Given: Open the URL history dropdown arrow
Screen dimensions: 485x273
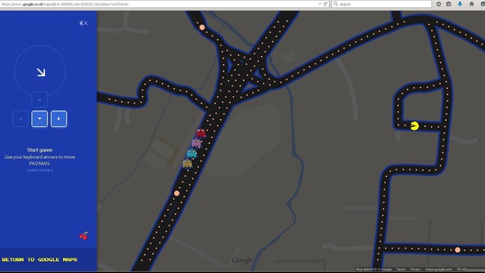Looking at the screenshot, I should coord(319,4).
